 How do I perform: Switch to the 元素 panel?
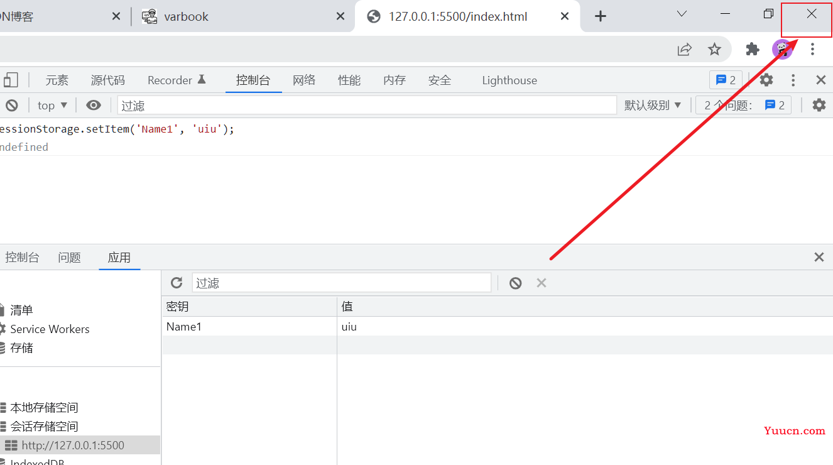pos(57,80)
